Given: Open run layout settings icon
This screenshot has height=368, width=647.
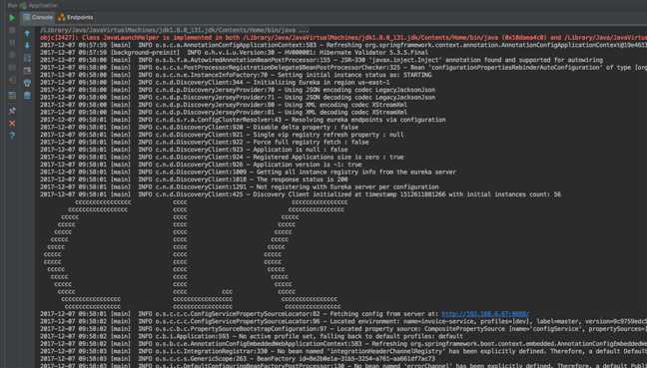Looking at the screenshot, I should point(12,96).
